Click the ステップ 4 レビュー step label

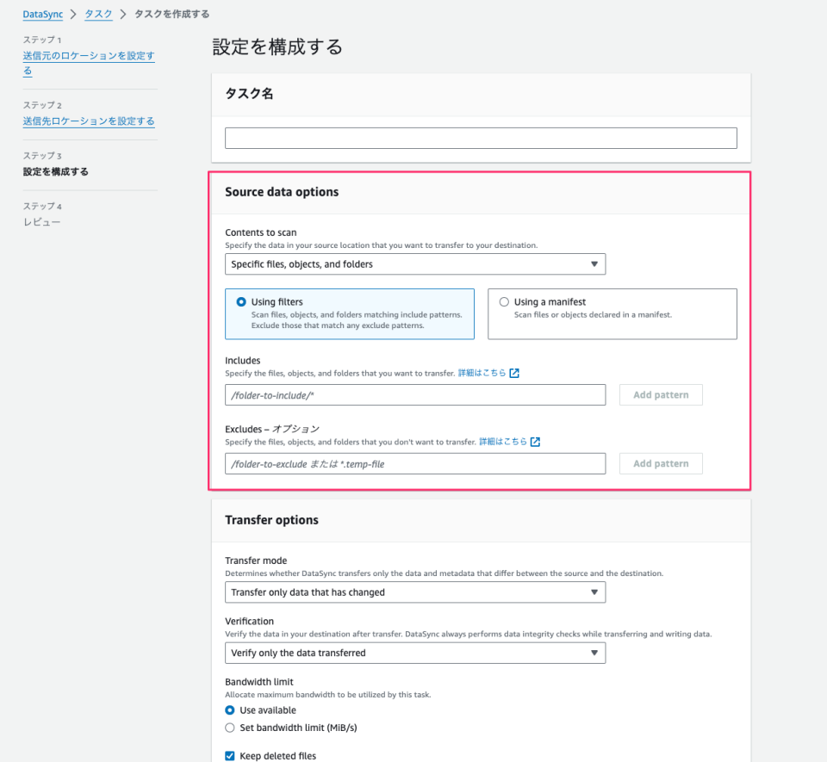(x=41, y=222)
